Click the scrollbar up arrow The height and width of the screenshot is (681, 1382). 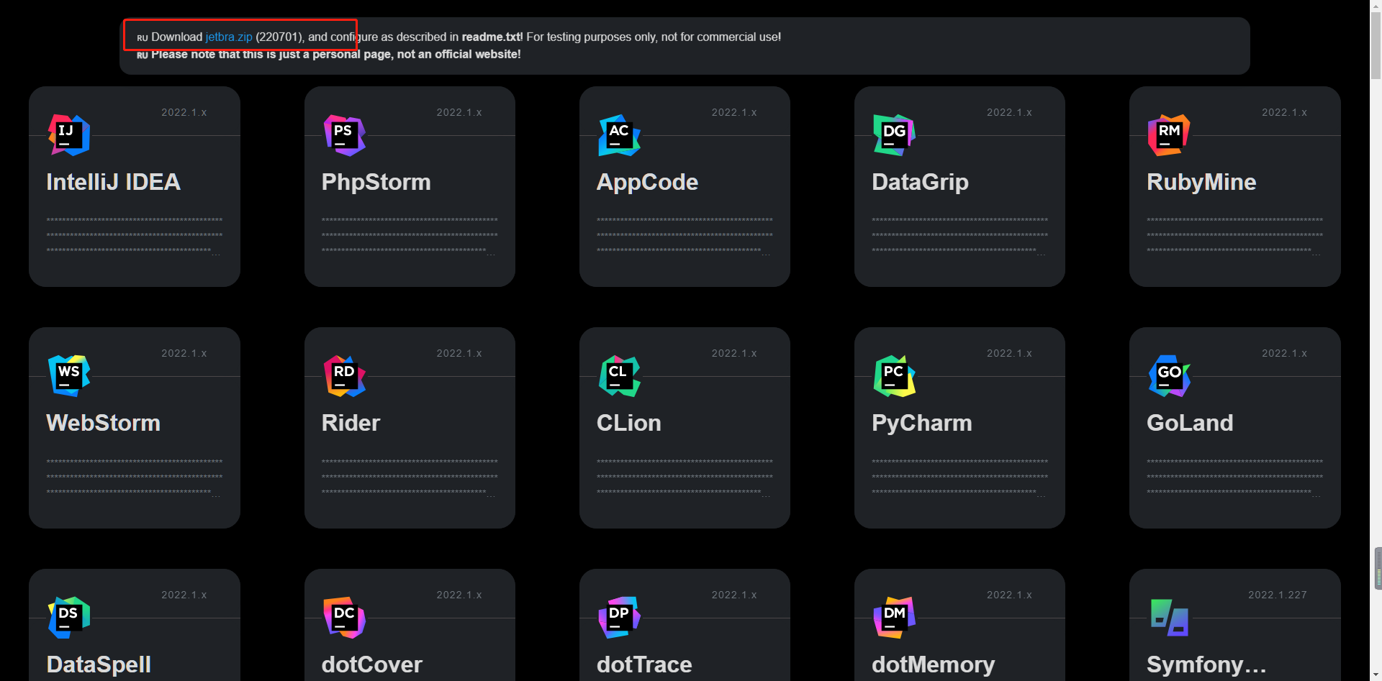pyautogui.click(x=1376, y=6)
